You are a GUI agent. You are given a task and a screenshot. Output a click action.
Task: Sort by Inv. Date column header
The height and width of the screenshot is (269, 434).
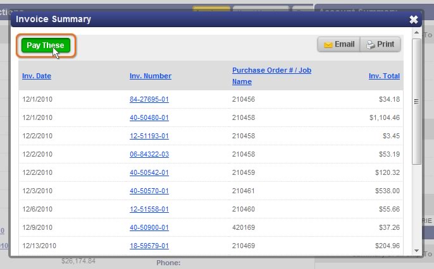[x=37, y=76]
